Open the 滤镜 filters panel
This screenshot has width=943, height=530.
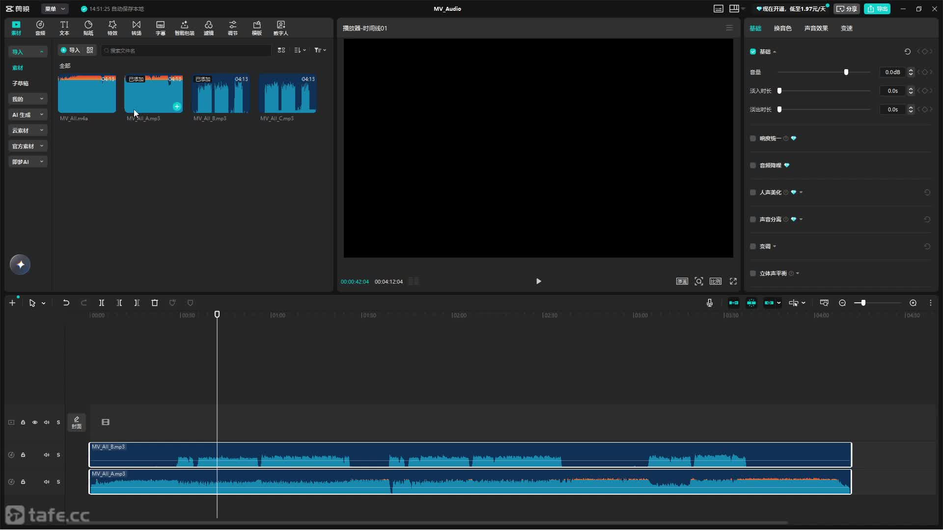[209, 28]
